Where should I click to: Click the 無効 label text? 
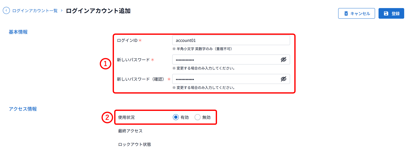coord(206,117)
